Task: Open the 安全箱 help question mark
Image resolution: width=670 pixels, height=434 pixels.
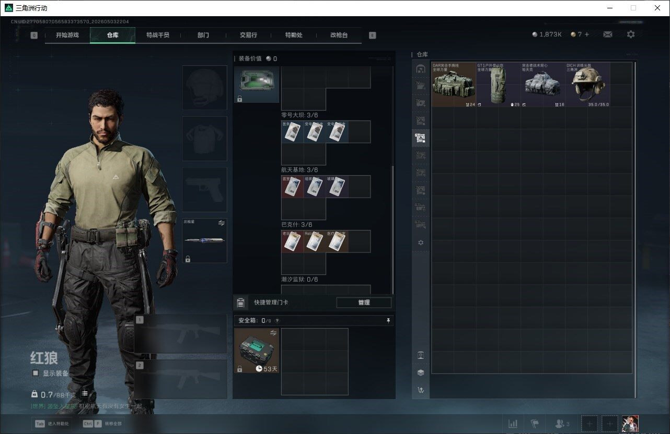Action: (277, 321)
